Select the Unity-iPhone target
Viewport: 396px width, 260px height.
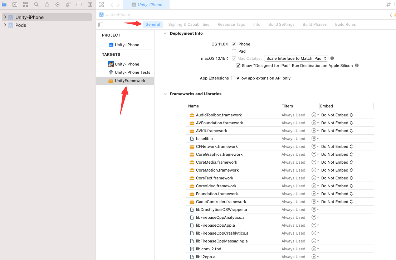tap(124, 64)
